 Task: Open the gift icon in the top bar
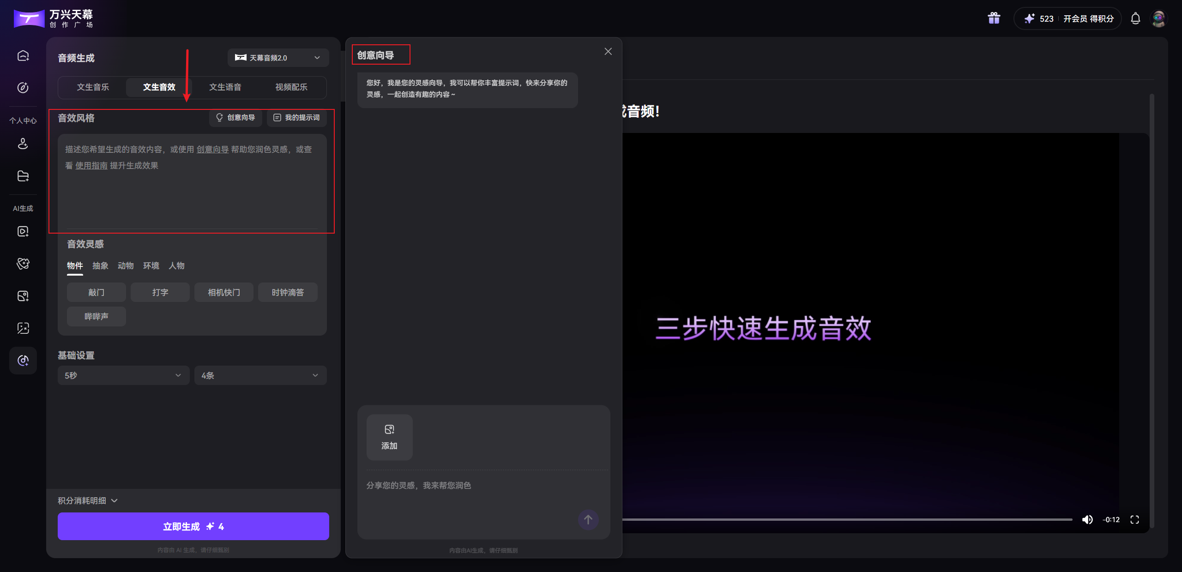coord(993,18)
